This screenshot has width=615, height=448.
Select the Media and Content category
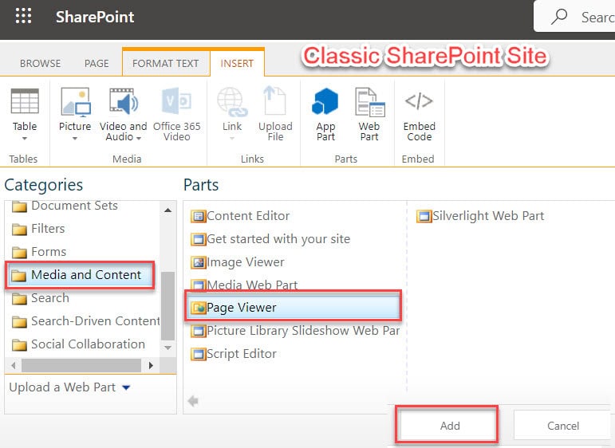pyautogui.click(x=80, y=276)
